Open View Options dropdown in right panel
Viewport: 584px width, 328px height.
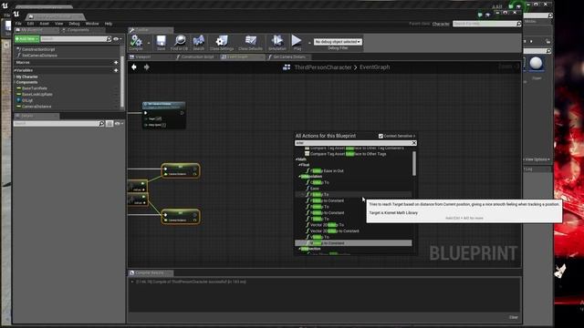point(537,159)
